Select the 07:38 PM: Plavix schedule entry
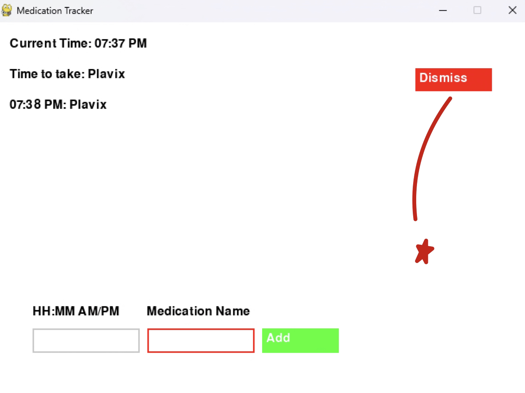The image size is (525, 393). click(x=58, y=104)
